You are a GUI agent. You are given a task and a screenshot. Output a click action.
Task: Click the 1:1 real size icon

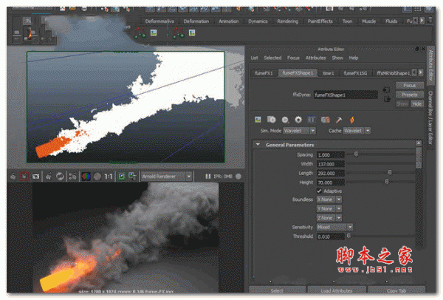[109, 177]
